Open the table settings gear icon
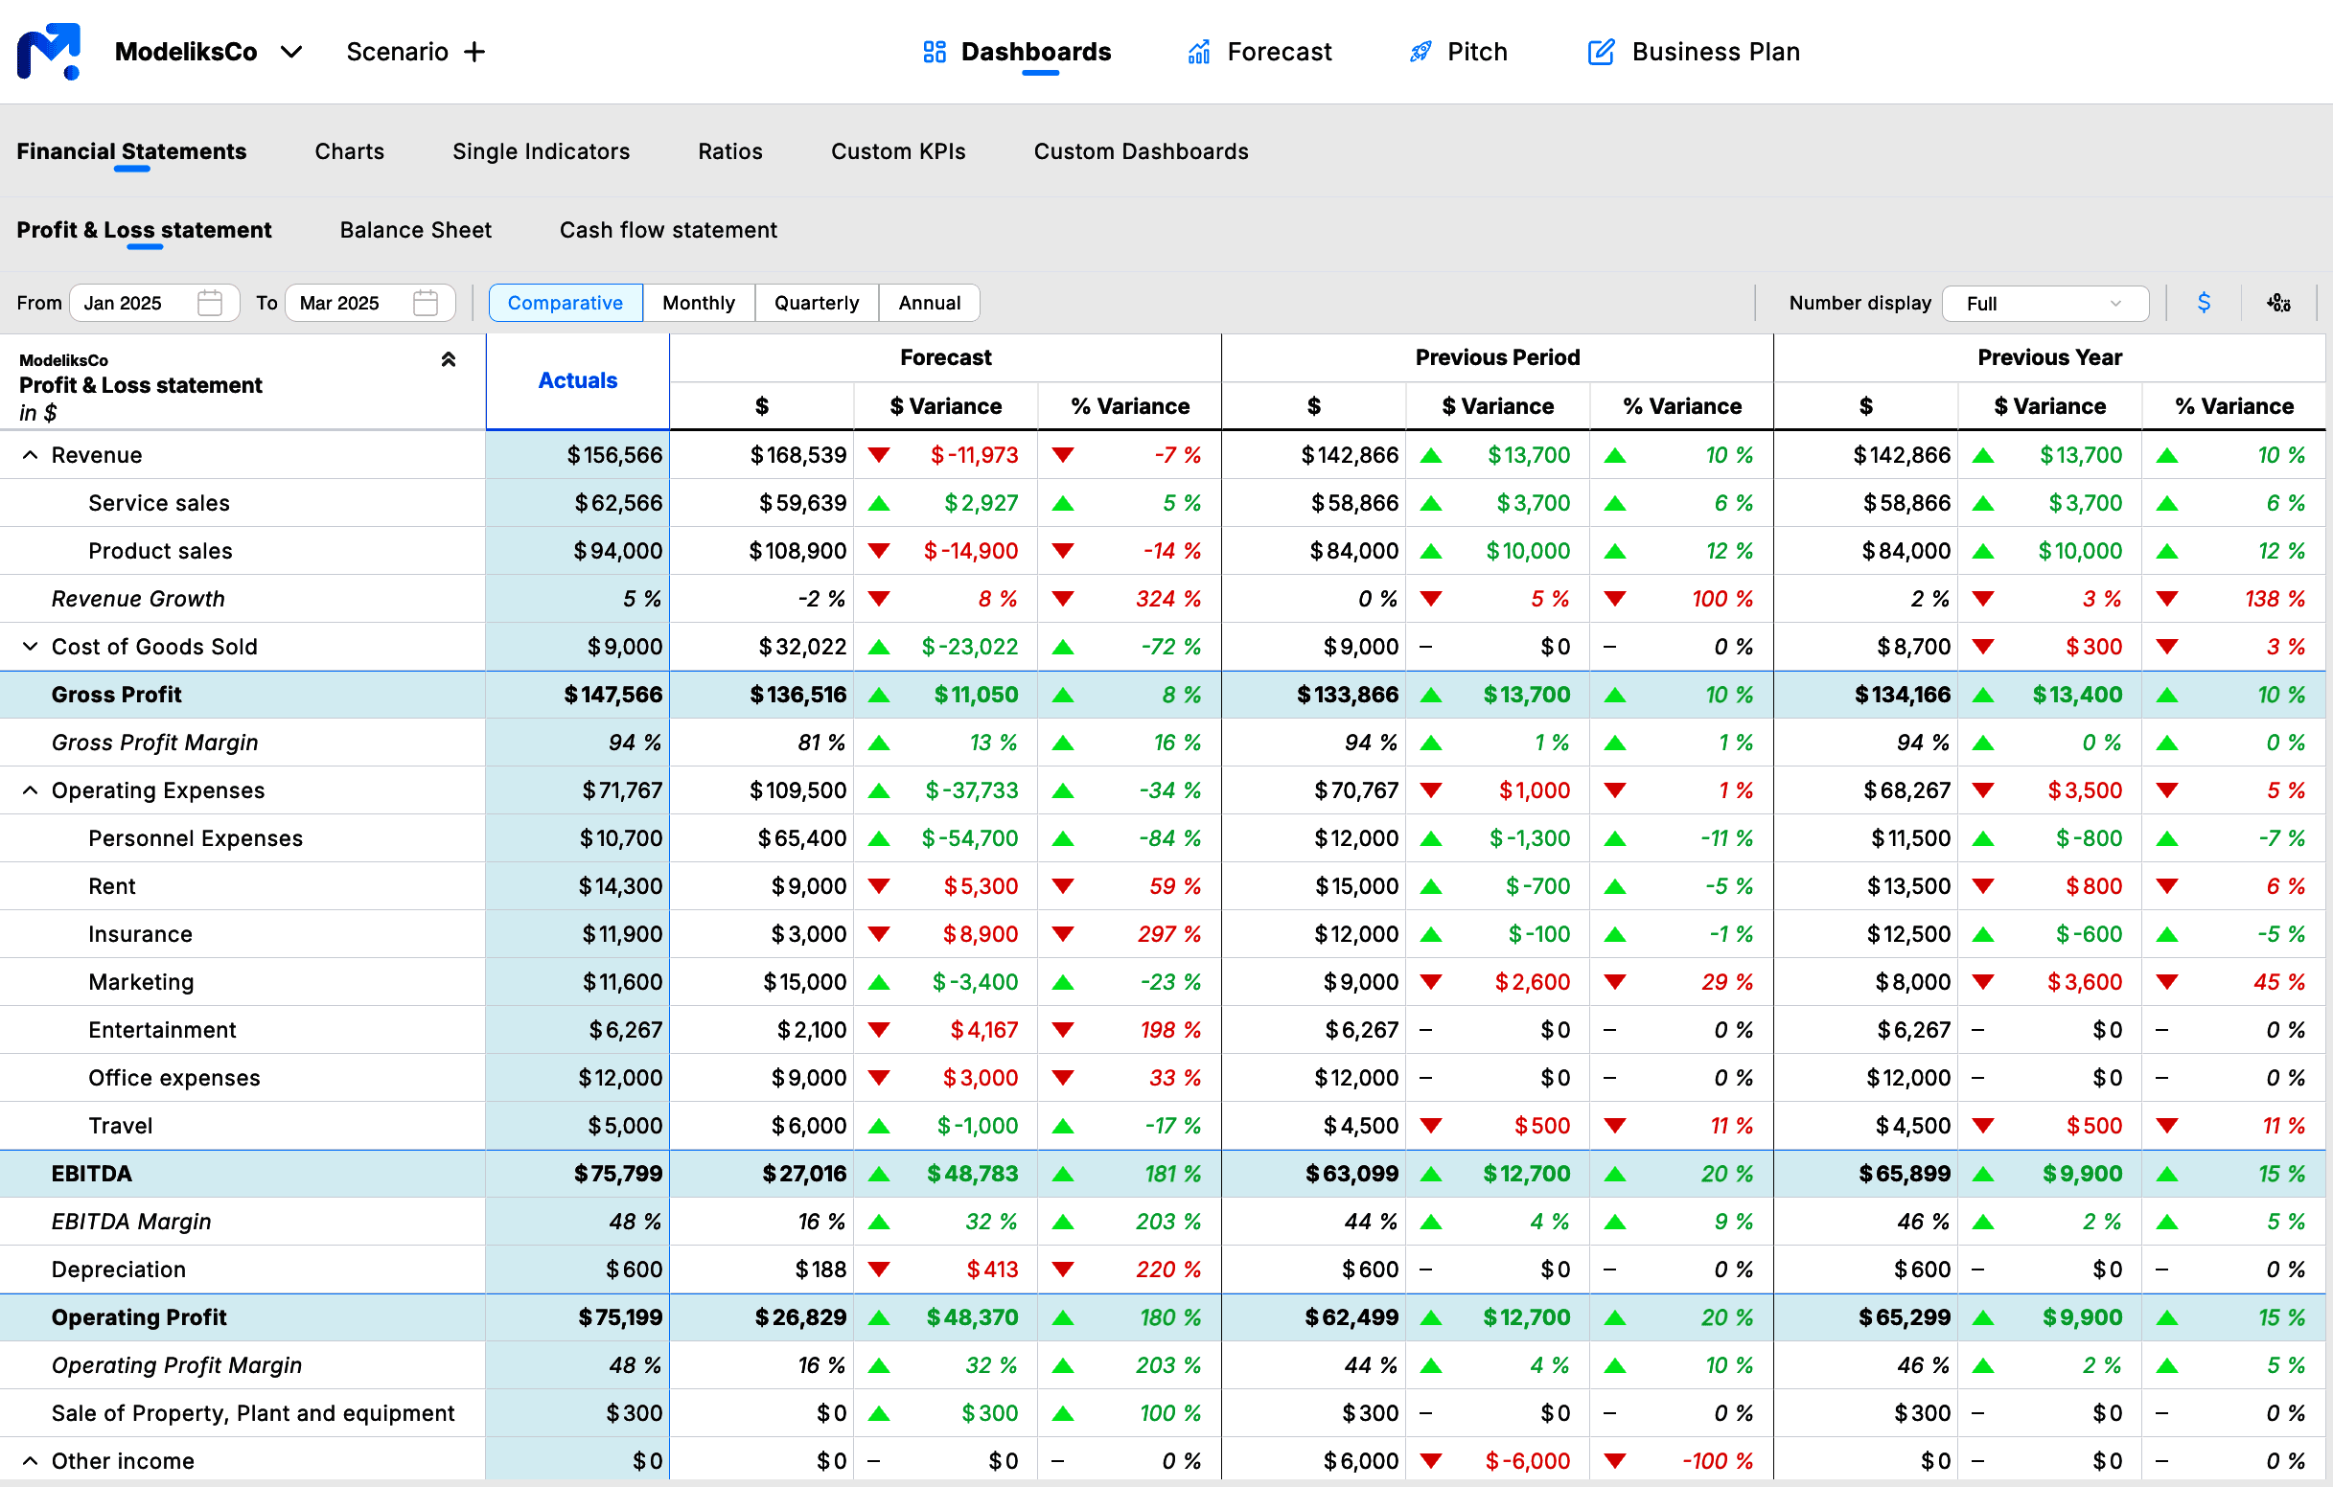This screenshot has width=2333, height=1487. (x=2278, y=303)
